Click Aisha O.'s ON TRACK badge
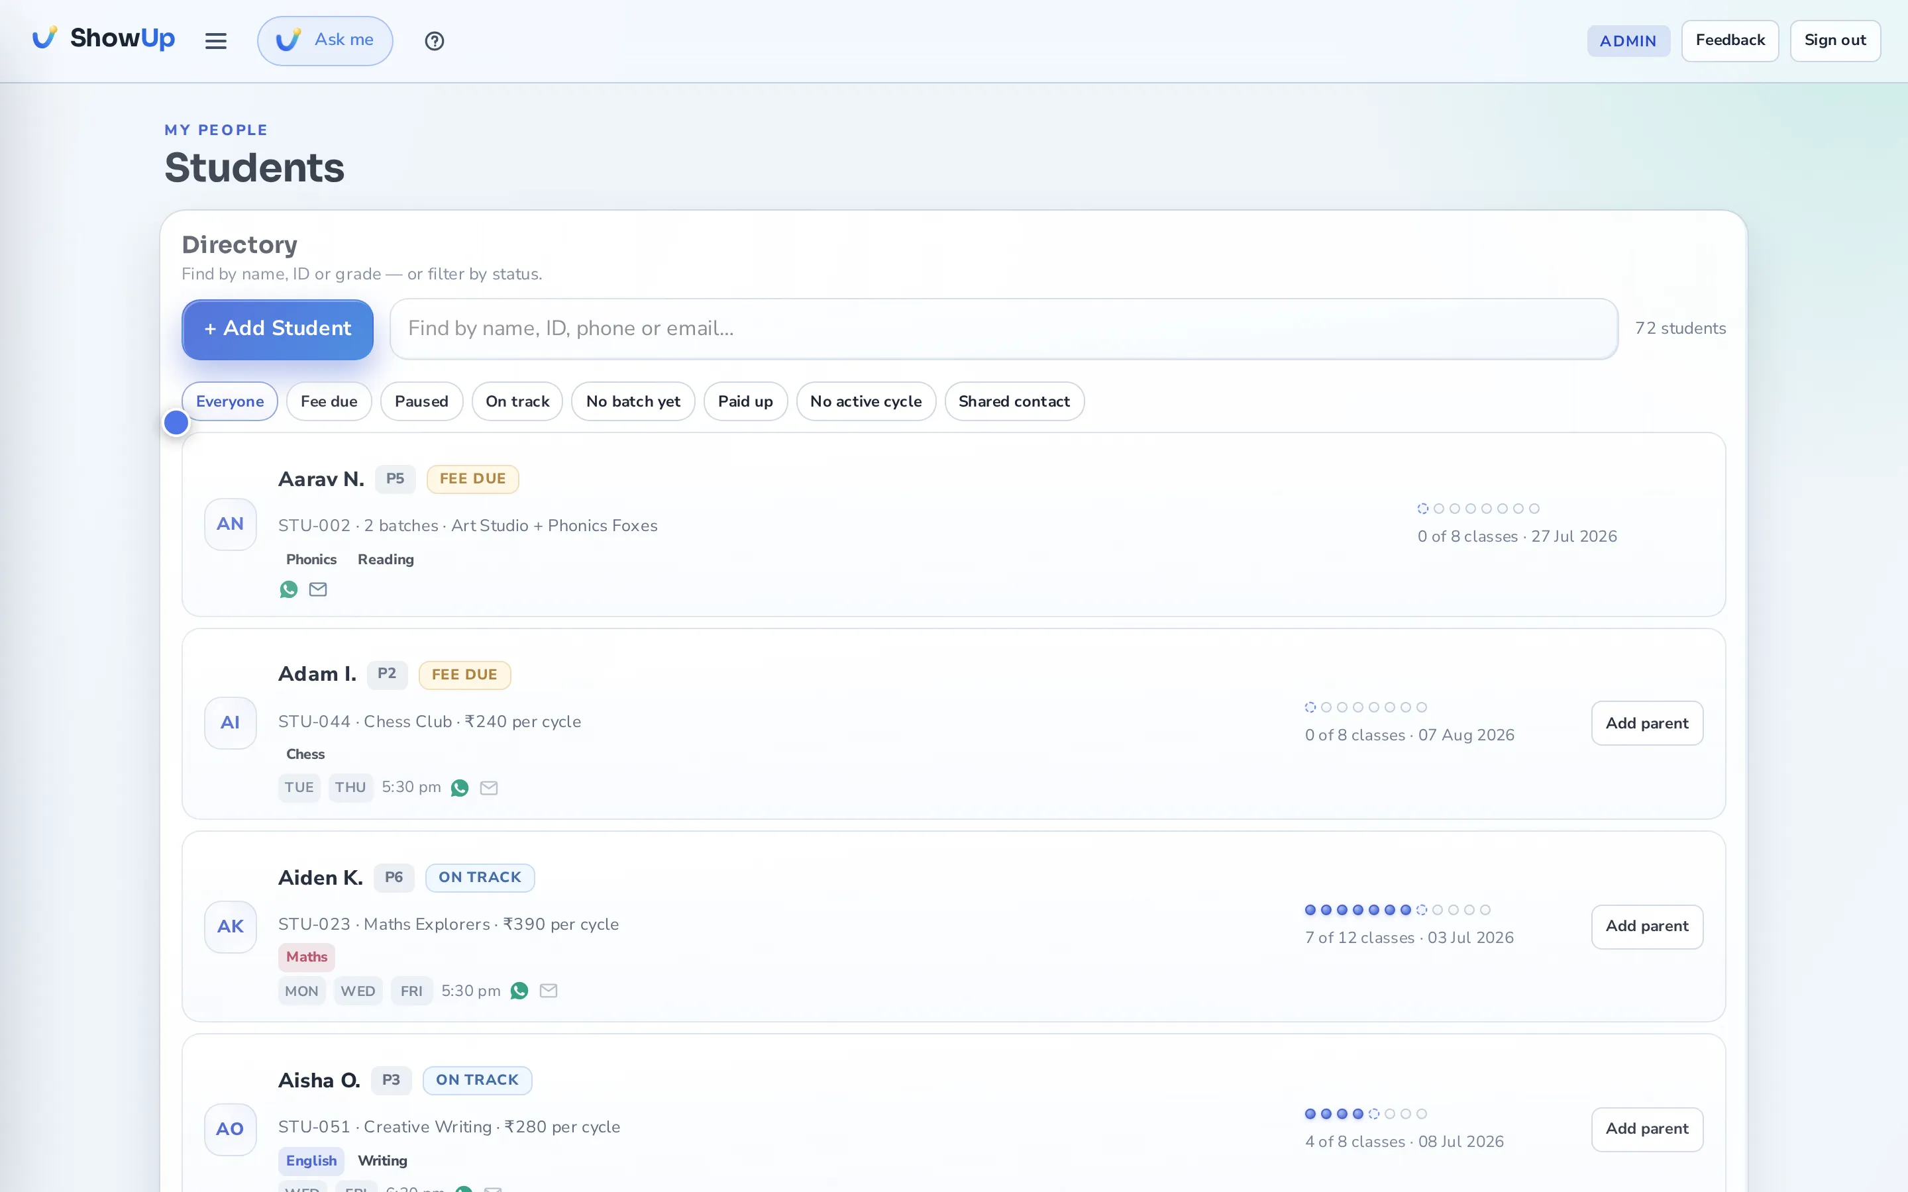This screenshot has height=1192, width=1908. (x=477, y=1080)
